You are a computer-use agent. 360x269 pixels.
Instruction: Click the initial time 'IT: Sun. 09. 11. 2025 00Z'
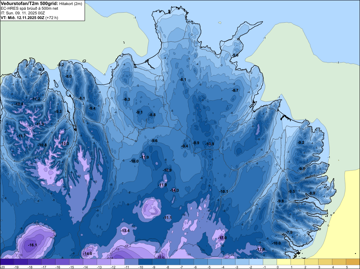click(23, 13)
